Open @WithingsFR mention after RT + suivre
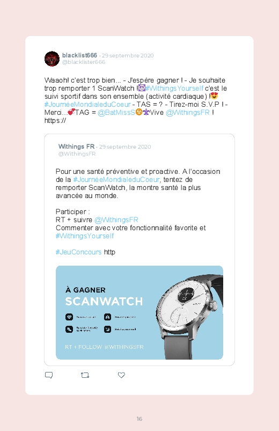 pos(116,220)
